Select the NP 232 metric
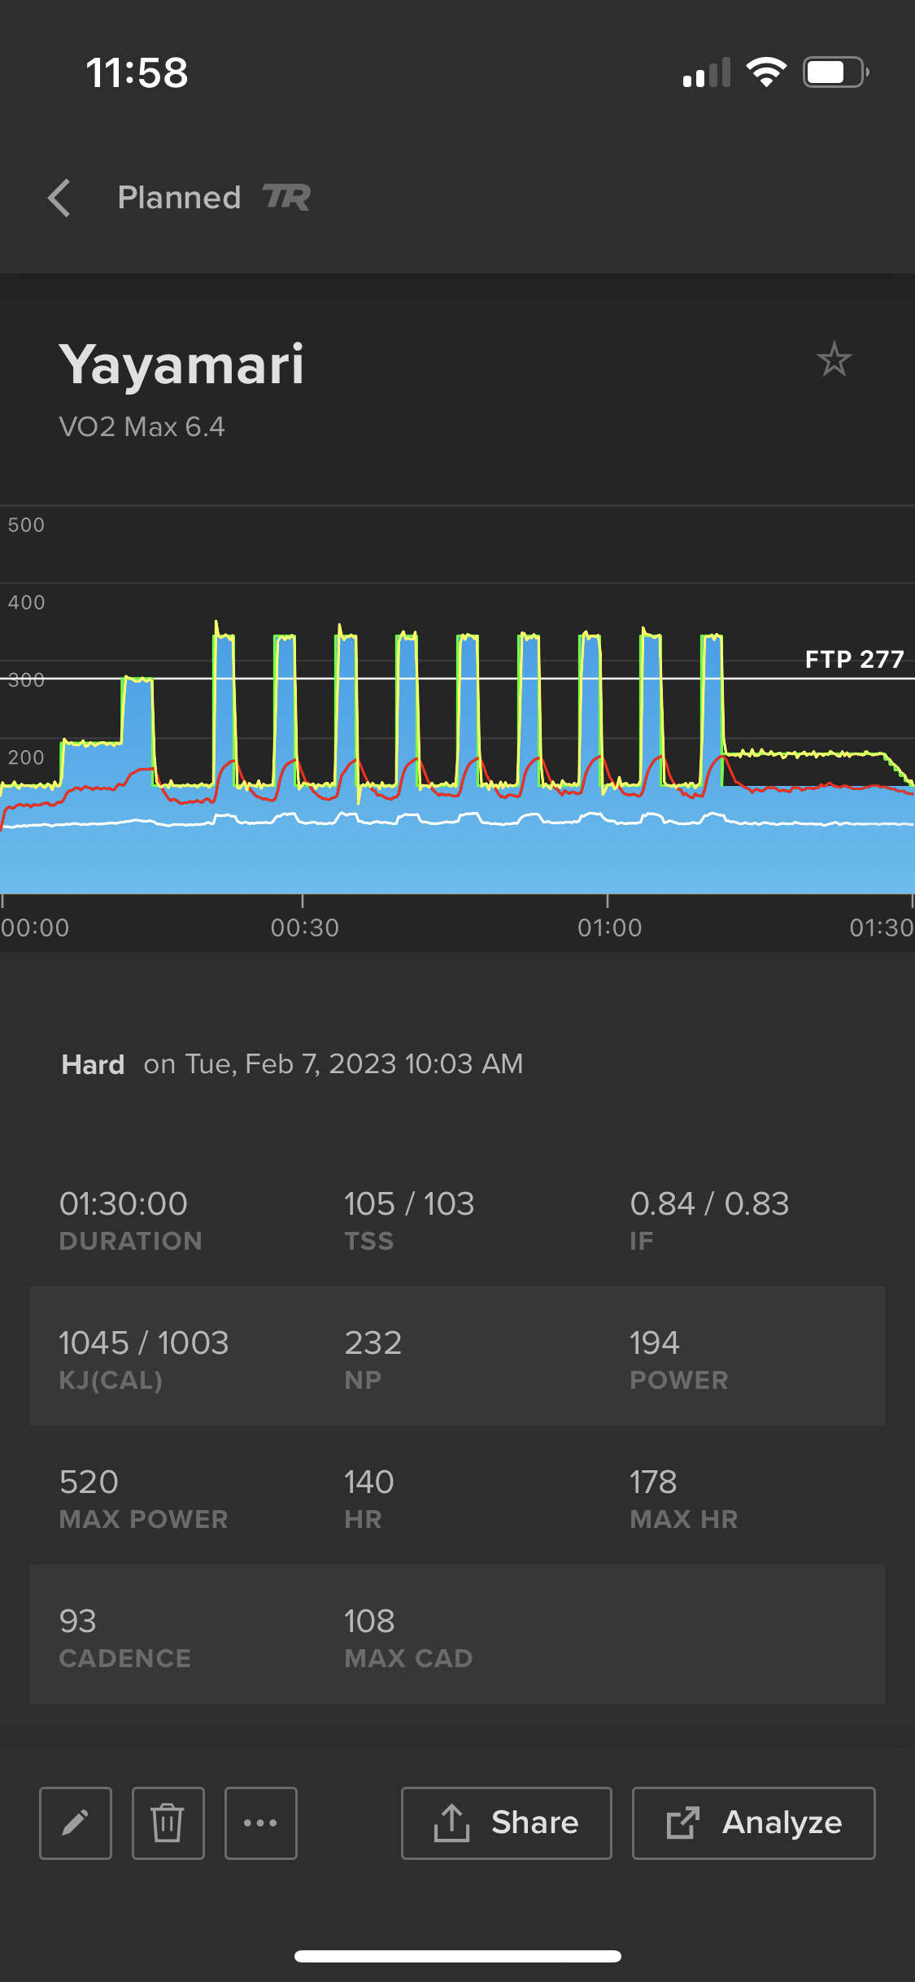 [373, 1358]
